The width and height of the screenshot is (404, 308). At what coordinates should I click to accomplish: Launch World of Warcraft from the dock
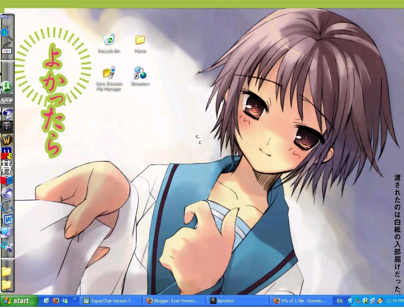pyautogui.click(x=7, y=140)
